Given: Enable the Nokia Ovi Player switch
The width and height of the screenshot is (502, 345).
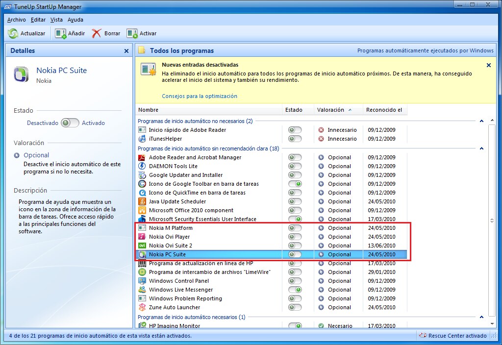Looking at the screenshot, I should [x=295, y=237].
